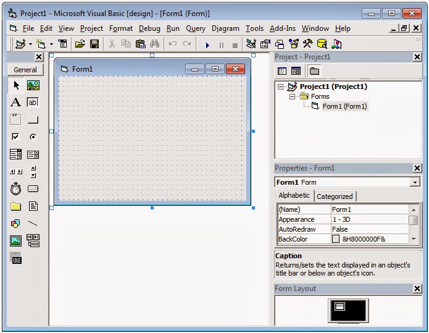This screenshot has height=333, width=429.
Task: Open the Add-Ins menu
Action: 283,28
